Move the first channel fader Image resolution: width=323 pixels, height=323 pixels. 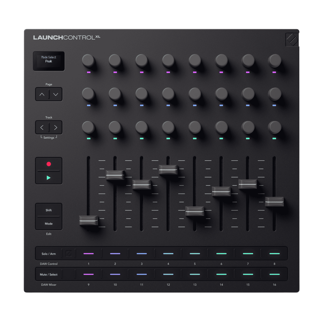point(88,221)
